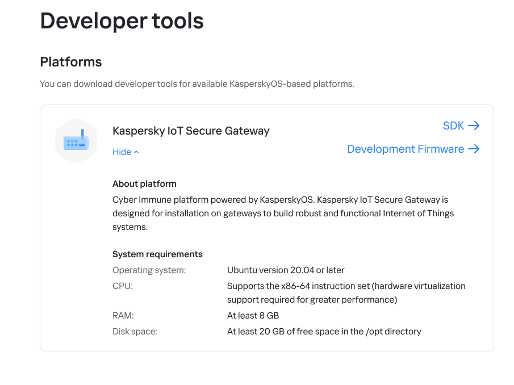Open the Development Firmware link
514x385 pixels.
[x=406, y=149]
